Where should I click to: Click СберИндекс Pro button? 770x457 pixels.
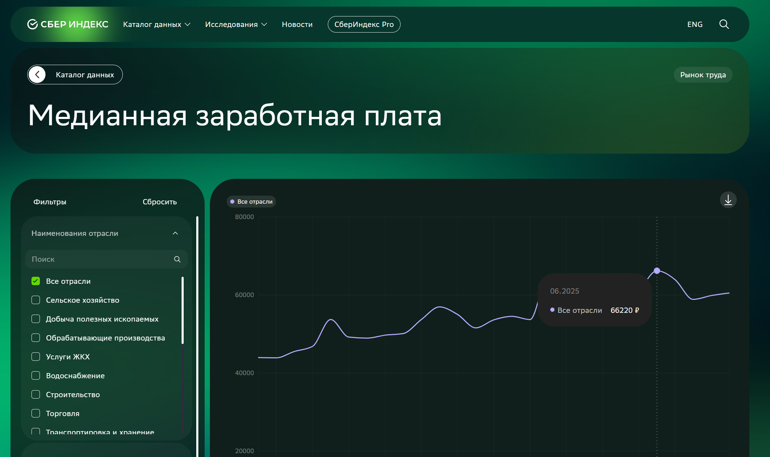point(364,24)
